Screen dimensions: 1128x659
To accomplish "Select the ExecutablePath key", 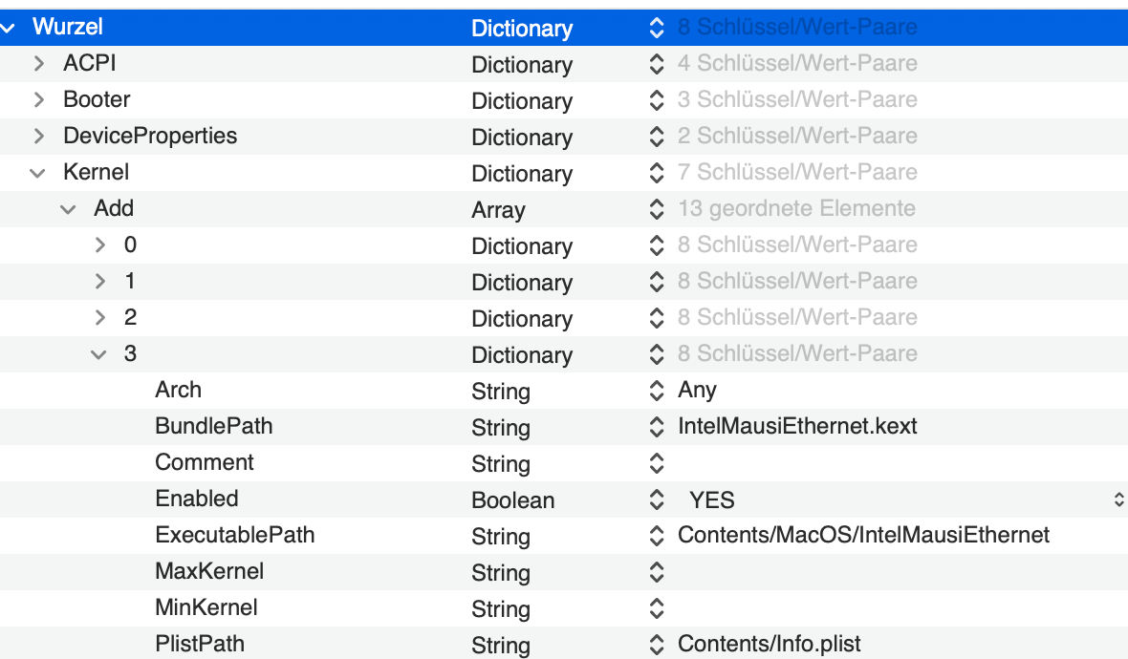I will 234,536.
